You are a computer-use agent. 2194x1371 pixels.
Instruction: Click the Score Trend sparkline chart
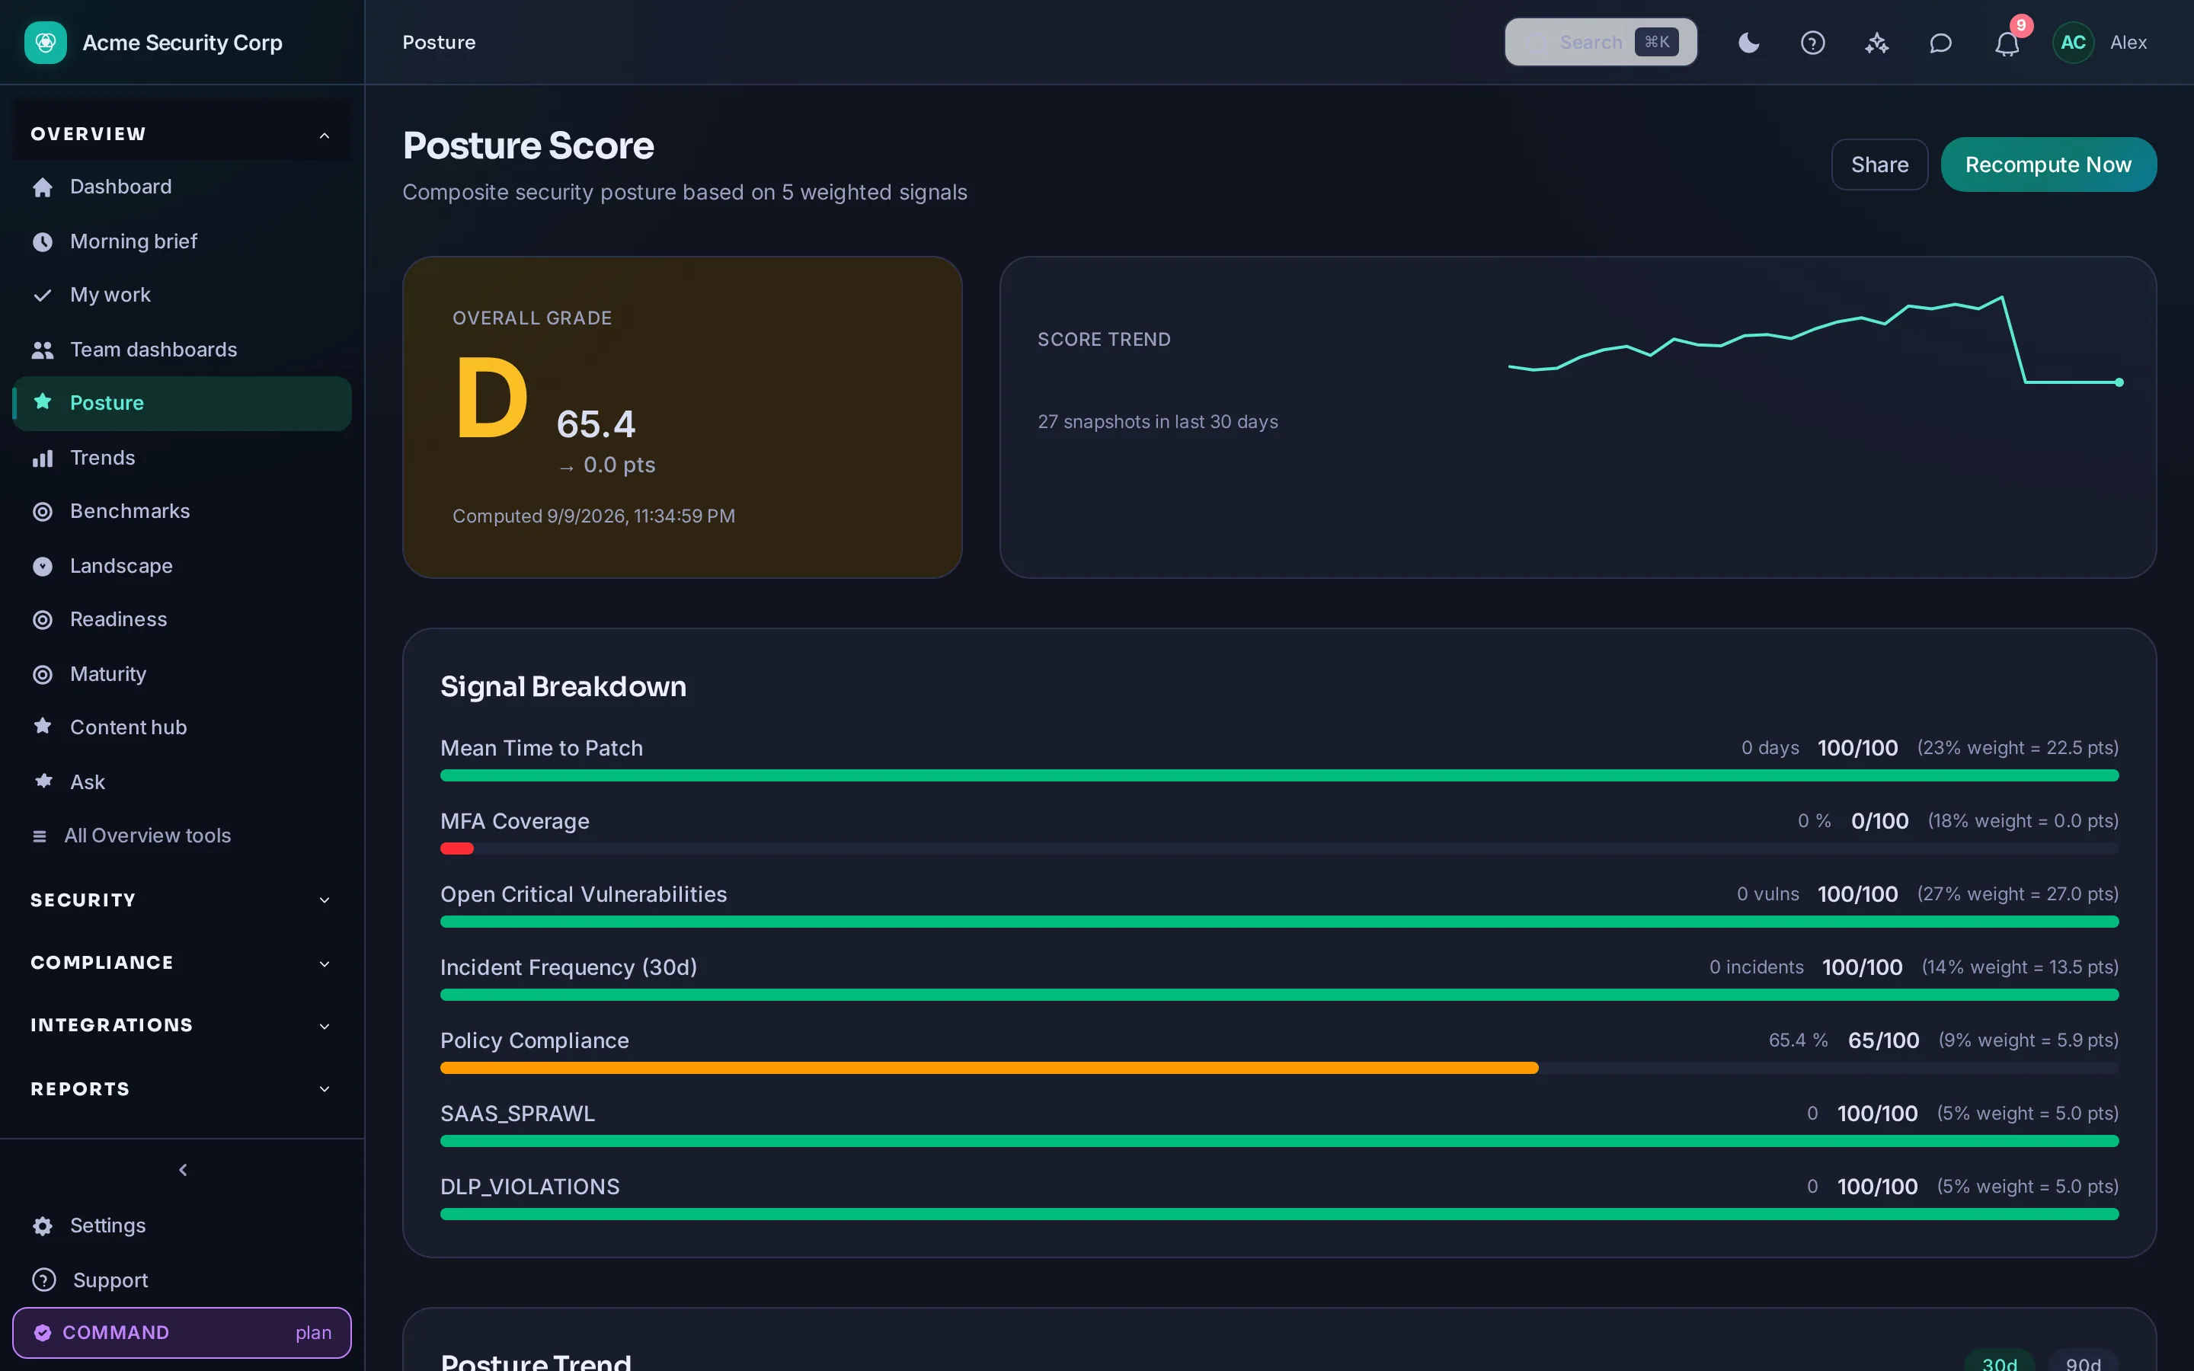(1815, 341)
